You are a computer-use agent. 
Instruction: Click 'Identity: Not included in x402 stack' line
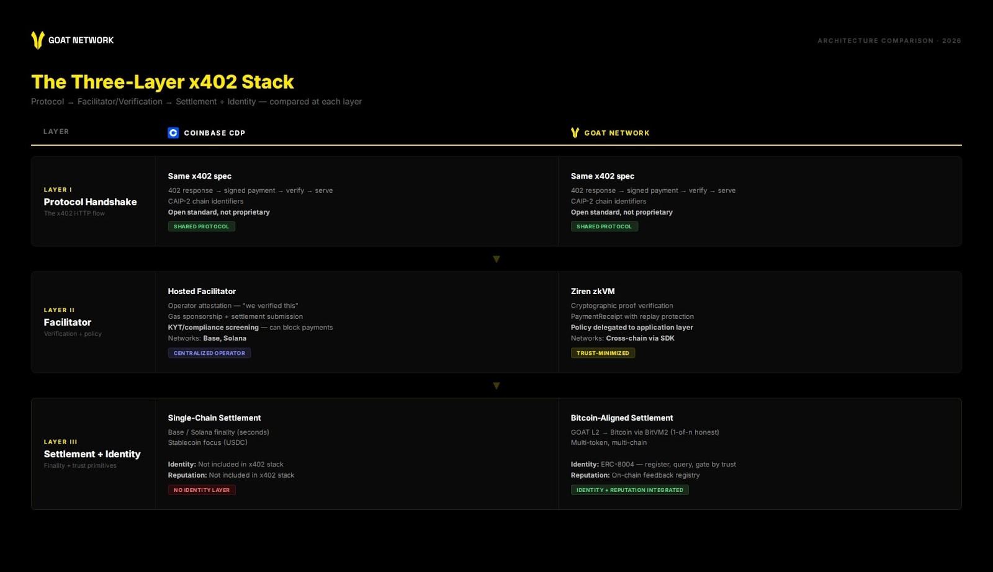click(x=225, y=465)
